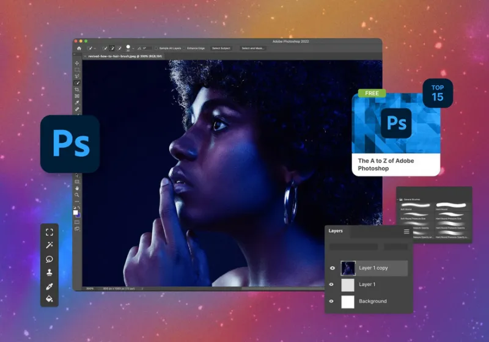Screen dimensions: 489x342
Task: Select the New Selection brush mode icon
Action: coord(105,48)
